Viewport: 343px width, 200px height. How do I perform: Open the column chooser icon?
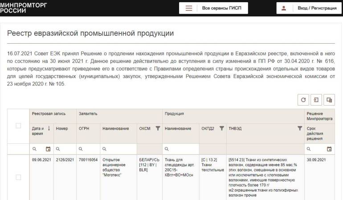(x=329, y=100)
